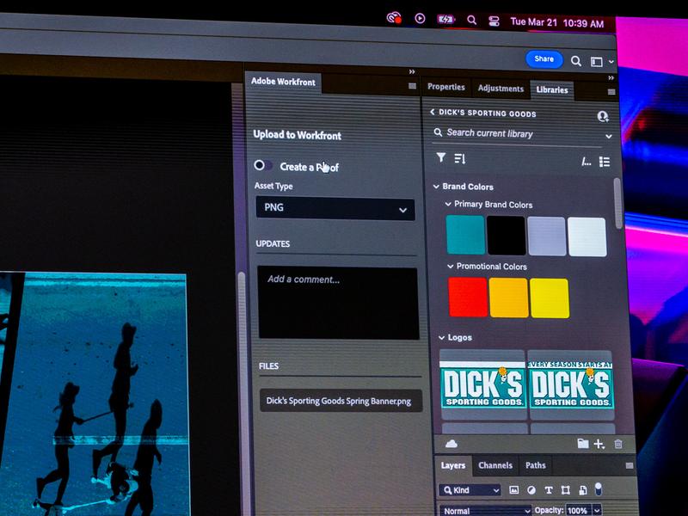Click the library filter funnel icon
This screenshot has width=688, height=516.
[x=441, y=157]
